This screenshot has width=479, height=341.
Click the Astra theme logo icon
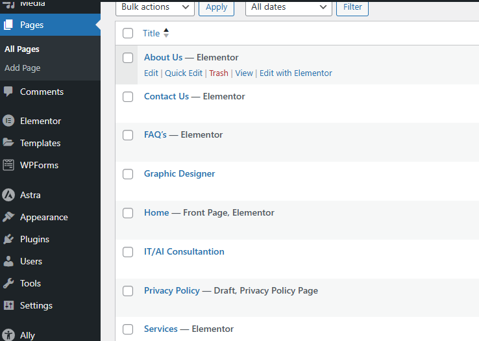click(x=8, y=195)
